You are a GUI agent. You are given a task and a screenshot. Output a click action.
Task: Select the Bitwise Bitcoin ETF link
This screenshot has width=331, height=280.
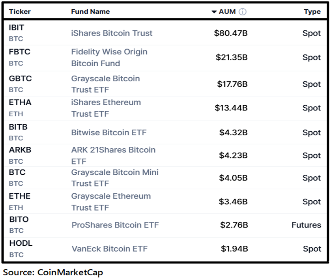109,133
